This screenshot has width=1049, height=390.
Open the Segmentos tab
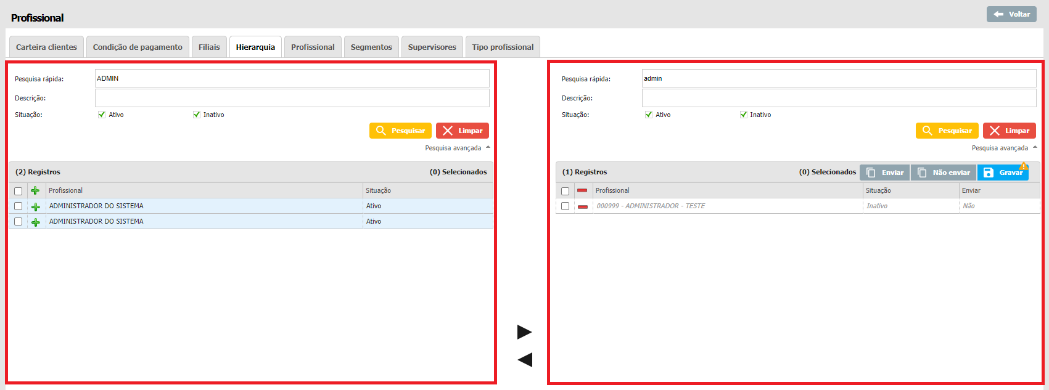pos(371,47)
